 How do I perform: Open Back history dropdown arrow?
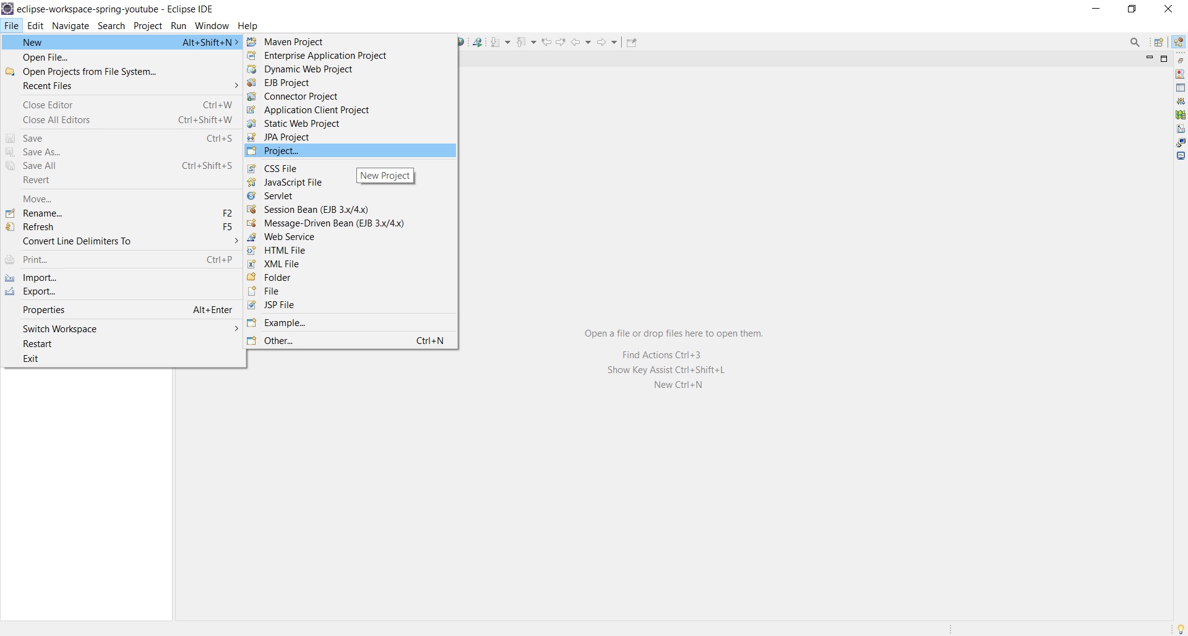(588, 42)
